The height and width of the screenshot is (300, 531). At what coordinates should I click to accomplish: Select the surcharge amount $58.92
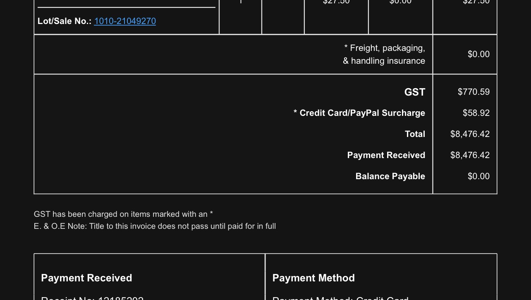coord(476,113)
